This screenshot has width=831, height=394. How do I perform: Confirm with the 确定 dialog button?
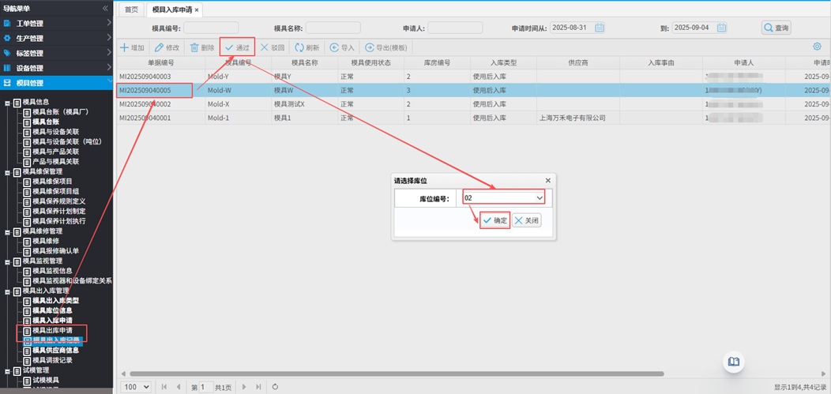coord(495,220)
